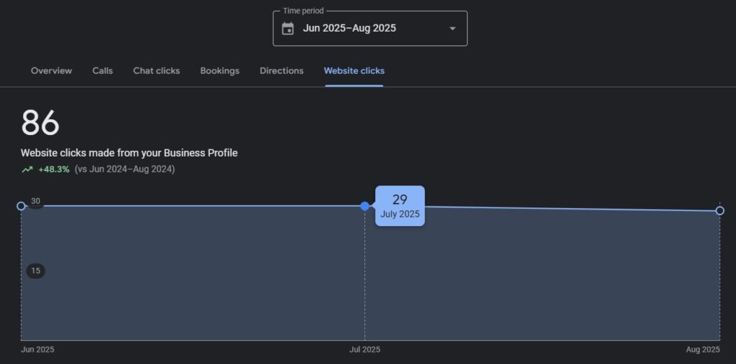Click the Aug 2025 x-axis label
Viewport: 736px width, 364px height.
[x=702, y=350]
